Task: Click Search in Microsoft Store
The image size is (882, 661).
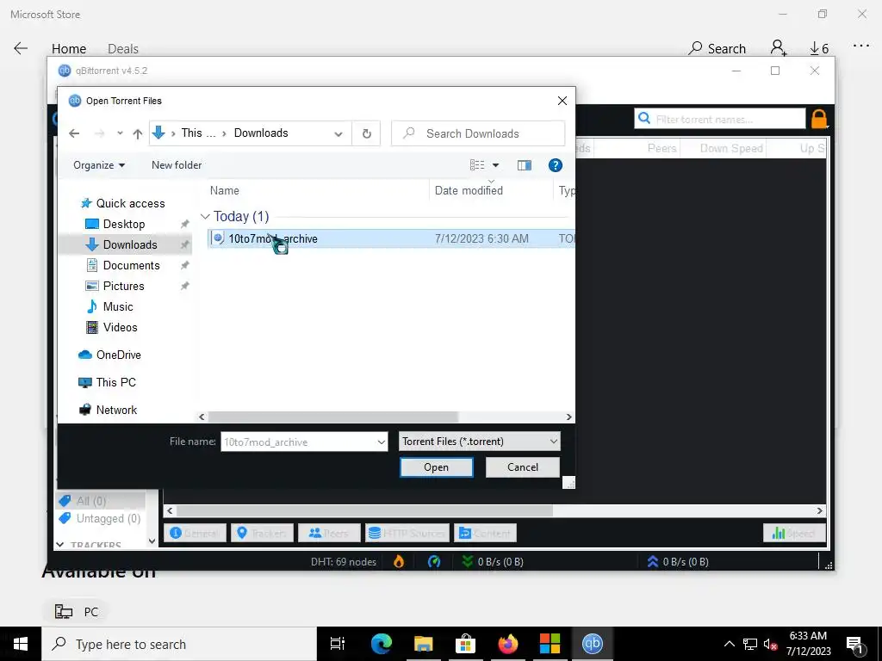Action: 717,49
